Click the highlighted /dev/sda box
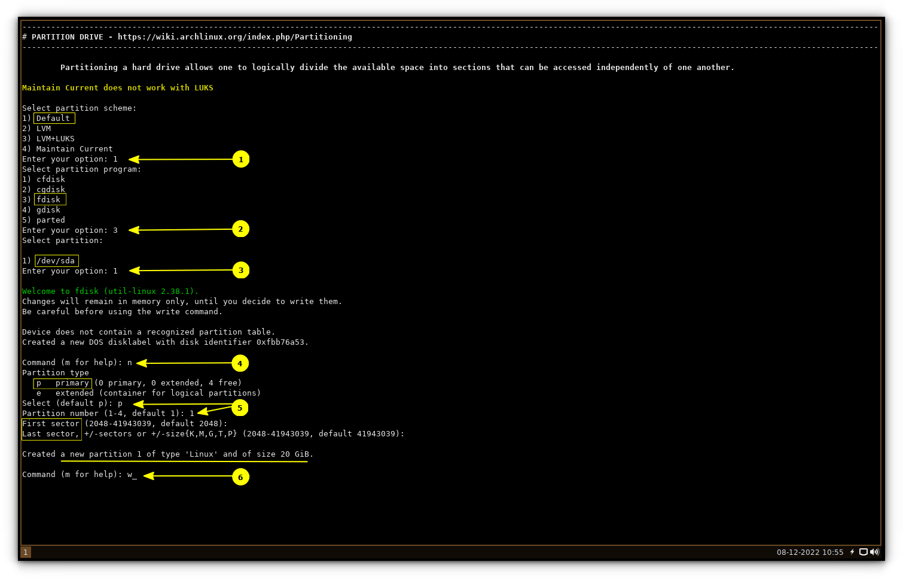The width and height of the screenshot is (903, 580). pyautogui.click(x=56, y=260)
